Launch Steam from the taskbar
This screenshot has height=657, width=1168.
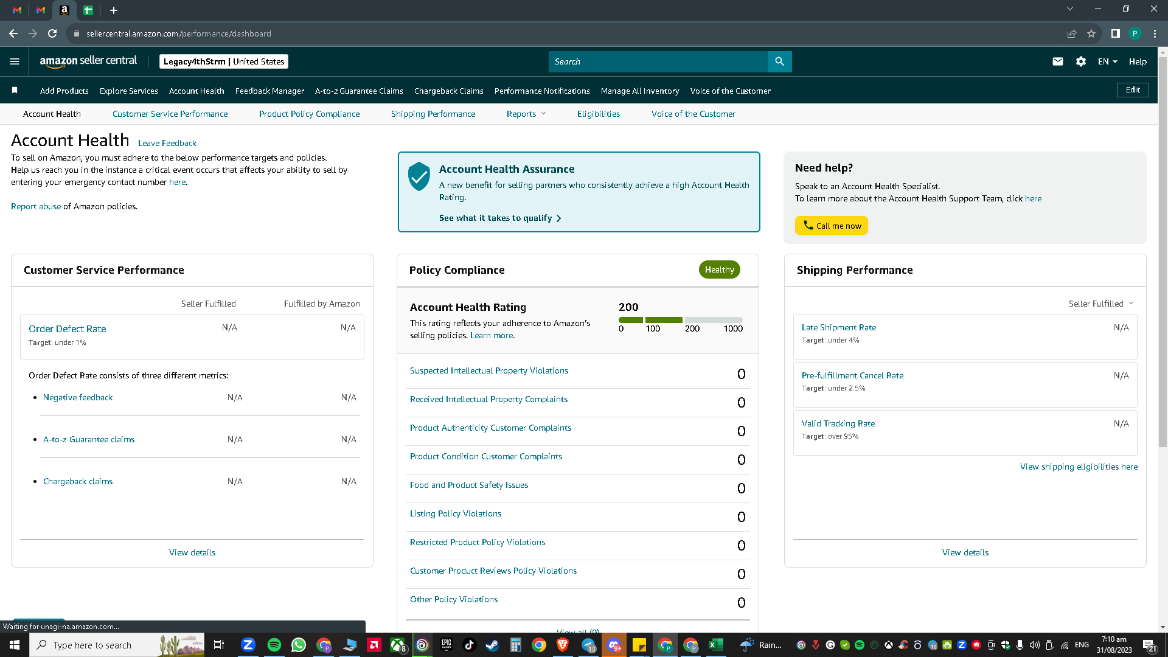tap(492, 645)
